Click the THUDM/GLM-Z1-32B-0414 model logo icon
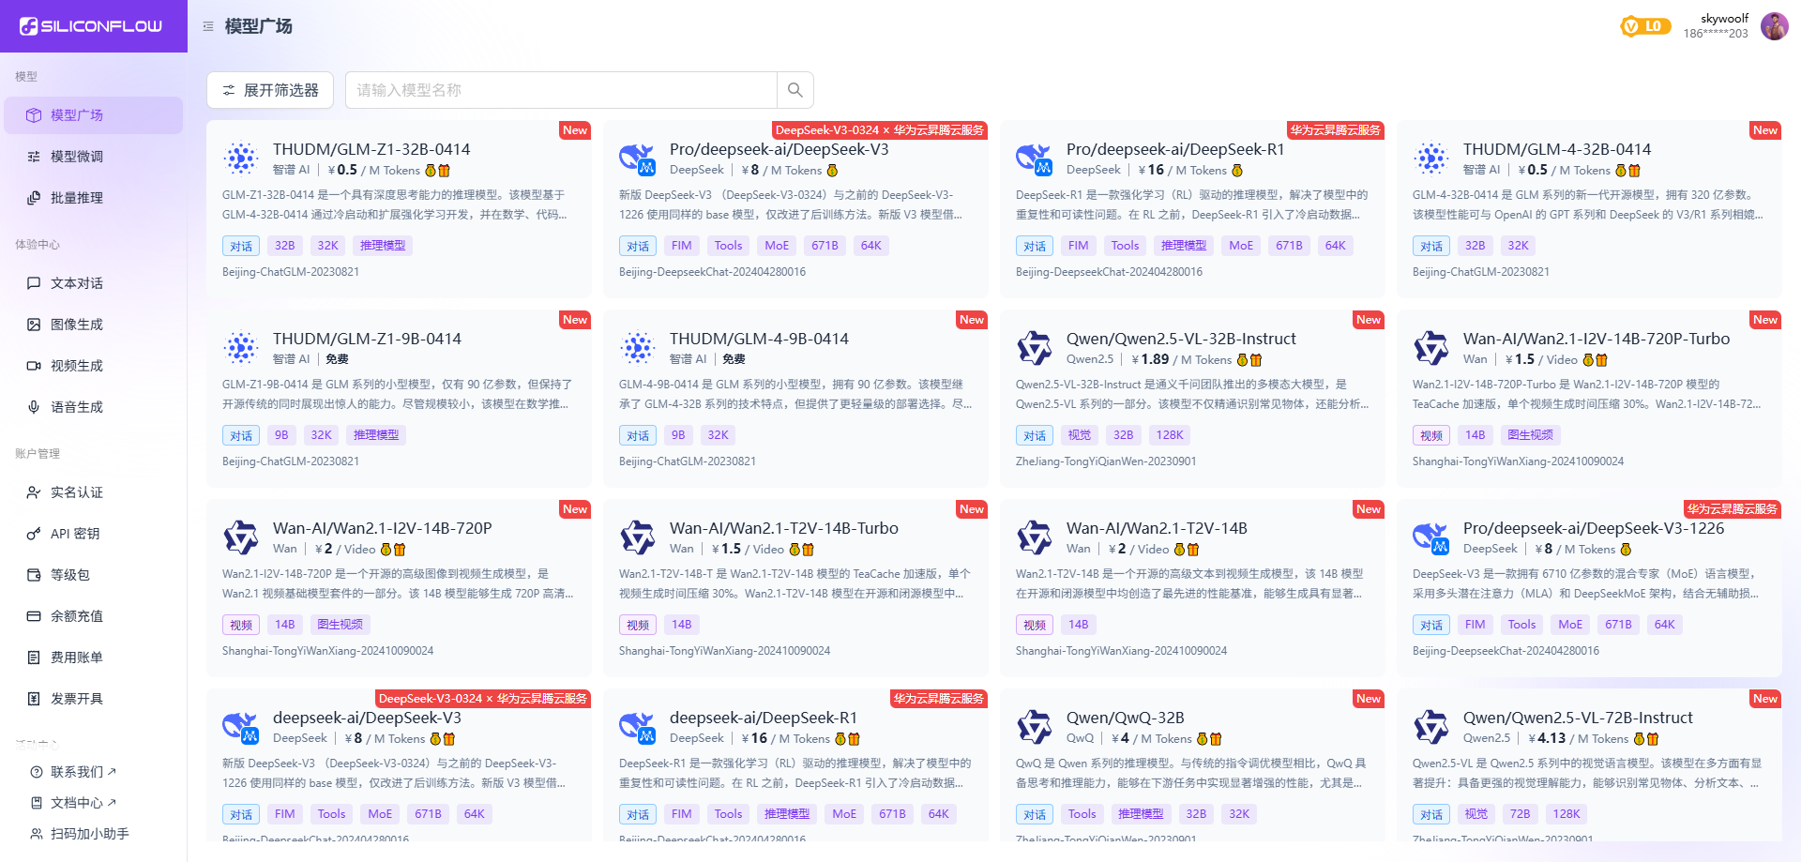This screenshot has width=1801, height=862. 241,159
